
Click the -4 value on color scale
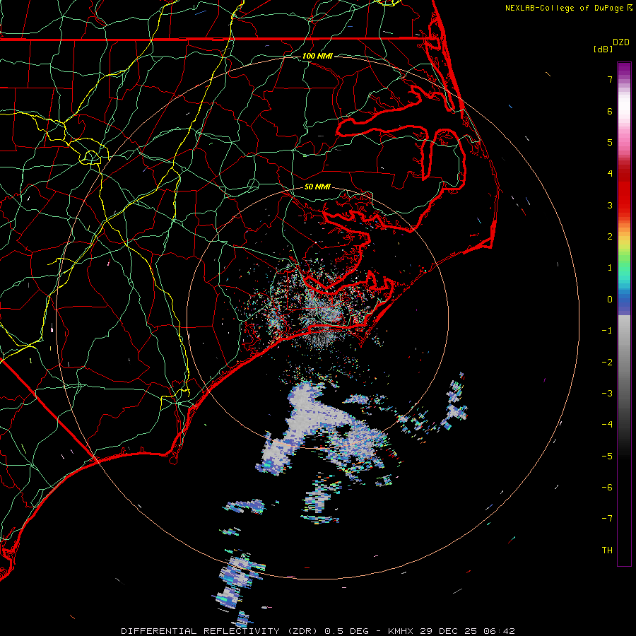point(607,425)
